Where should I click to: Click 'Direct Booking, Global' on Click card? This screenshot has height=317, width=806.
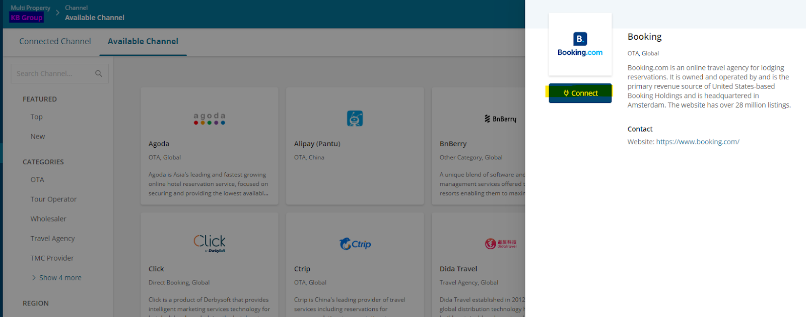click(x=179, y=282)
